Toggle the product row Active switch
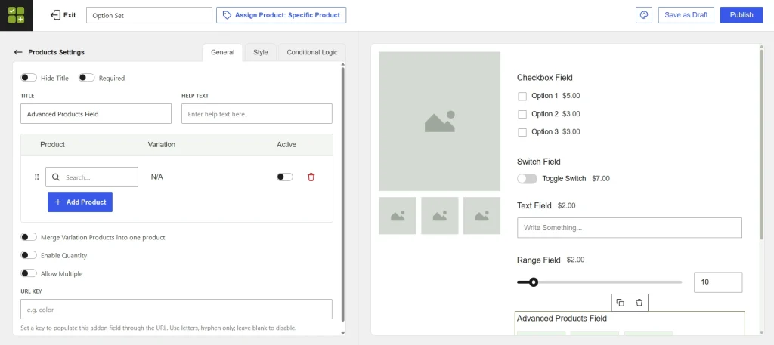774x345 pixels. point(285,177)
